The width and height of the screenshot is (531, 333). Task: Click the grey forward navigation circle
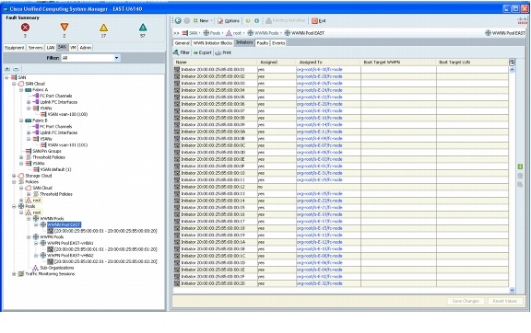click(x=186, y=20)
